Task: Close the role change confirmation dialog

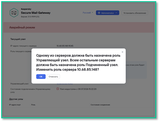Action: click(122, 52)
